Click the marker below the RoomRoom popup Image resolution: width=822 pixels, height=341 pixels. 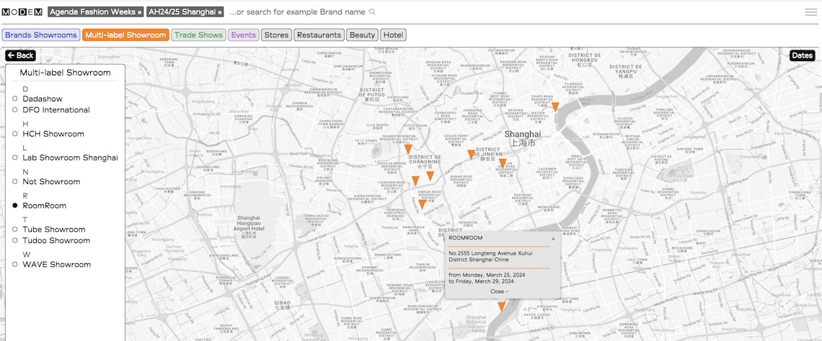coord(501,306)
